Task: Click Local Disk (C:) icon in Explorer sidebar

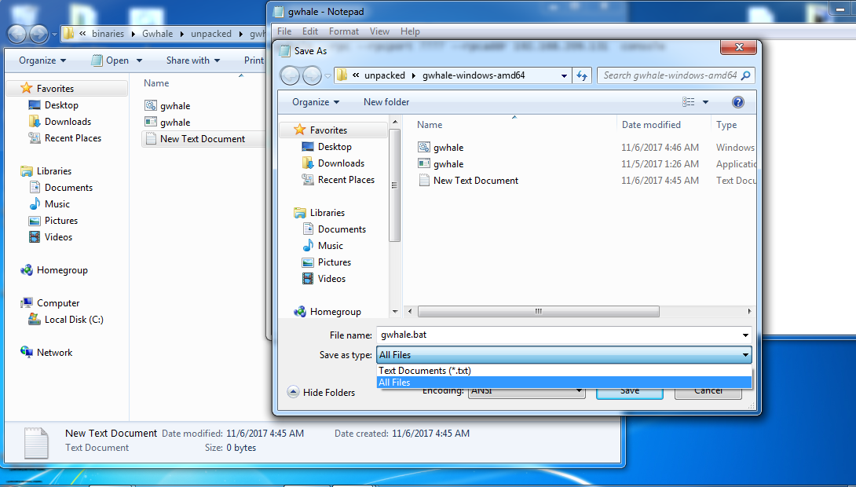Action: coord(35,320)
